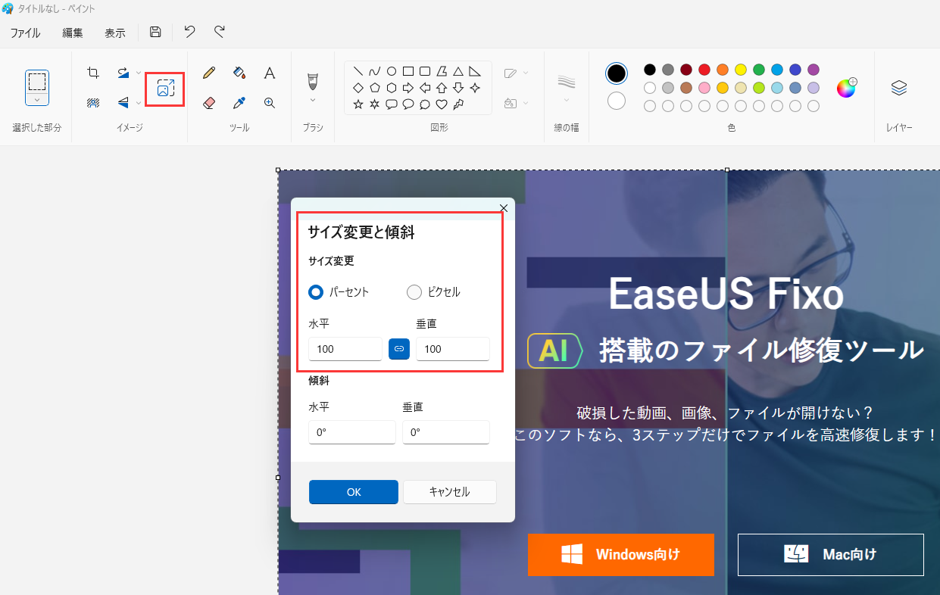Select the Color picker eyedropper tool
Viewport: 940px width, 595px height.
(x=239, y=103)
